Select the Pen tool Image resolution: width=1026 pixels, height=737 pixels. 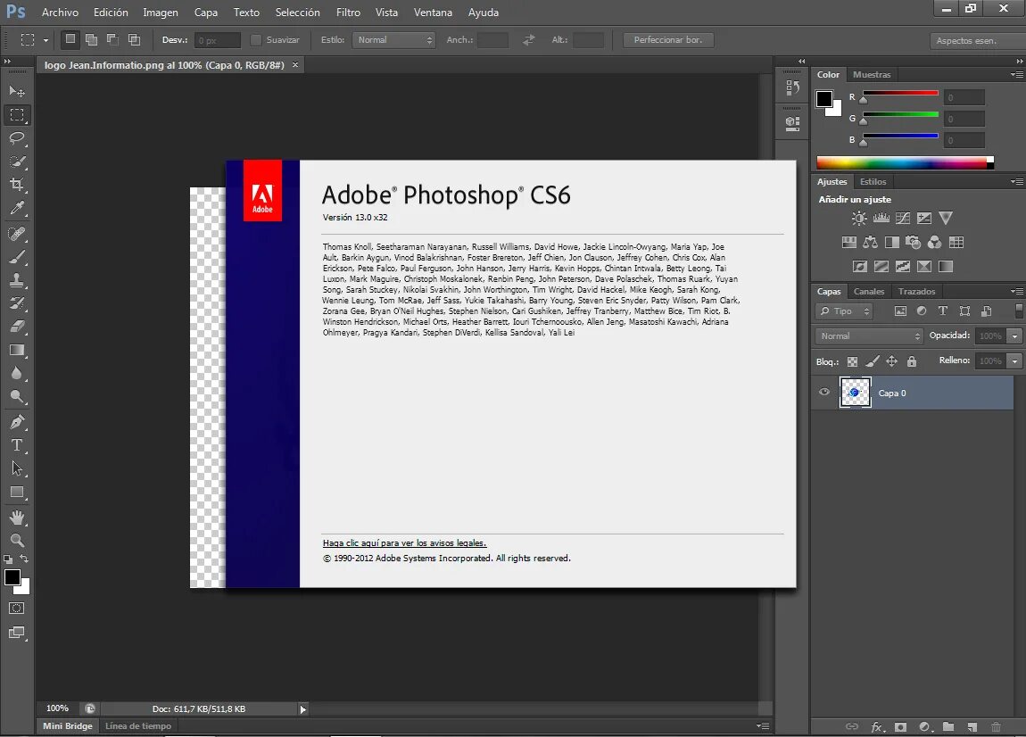17,422
